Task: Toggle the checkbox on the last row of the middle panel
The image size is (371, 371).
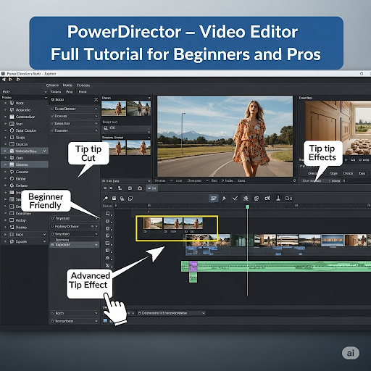Action: [x=53, y=321]
